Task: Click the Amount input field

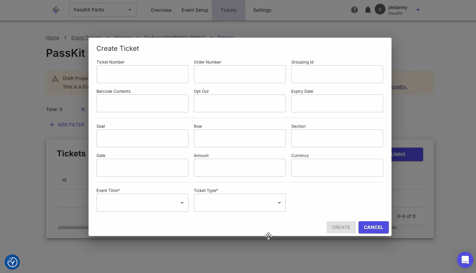Action: 240,167
